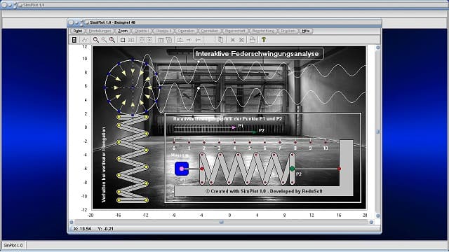Open the Datei menu
This screenshot has height=252, width=449.
[x=77, y=31]
